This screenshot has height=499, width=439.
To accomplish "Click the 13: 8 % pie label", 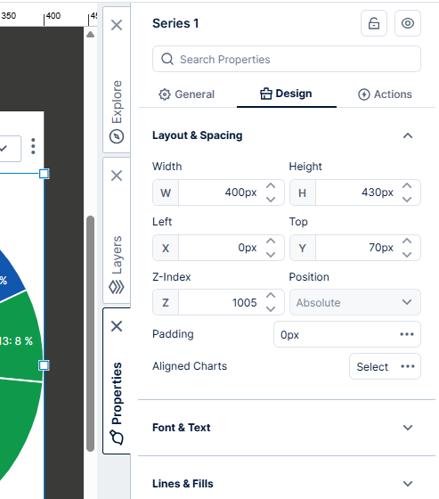I will click(x=16, y=341).
